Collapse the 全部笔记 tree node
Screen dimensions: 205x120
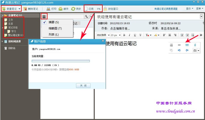(x=3, y=16)
